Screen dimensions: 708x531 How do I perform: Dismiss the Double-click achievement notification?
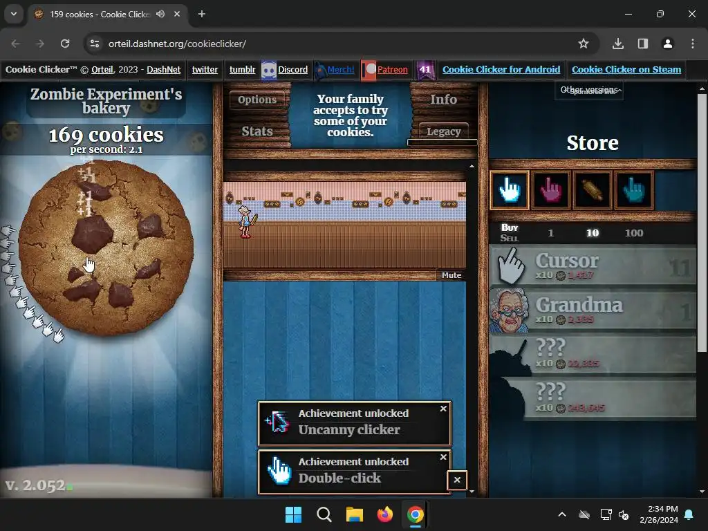point(443,457)
